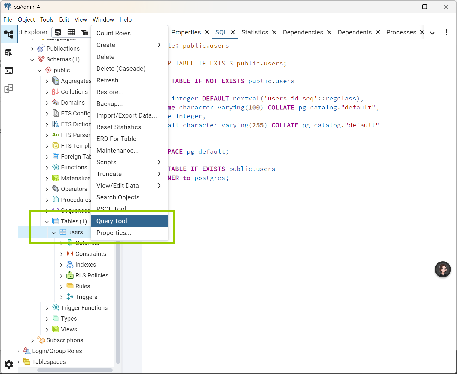
Task: Click the Indexes node icon
Action: pyautogui.click(x=70, y=265)
